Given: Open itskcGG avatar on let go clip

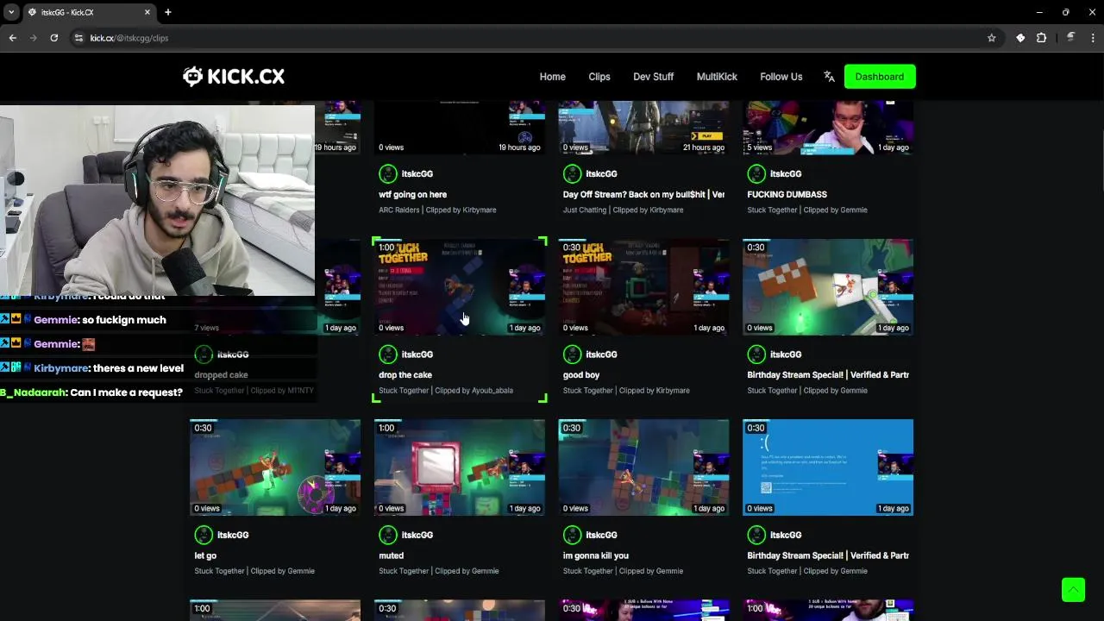Looking at the screenshot, I should 204,535.
